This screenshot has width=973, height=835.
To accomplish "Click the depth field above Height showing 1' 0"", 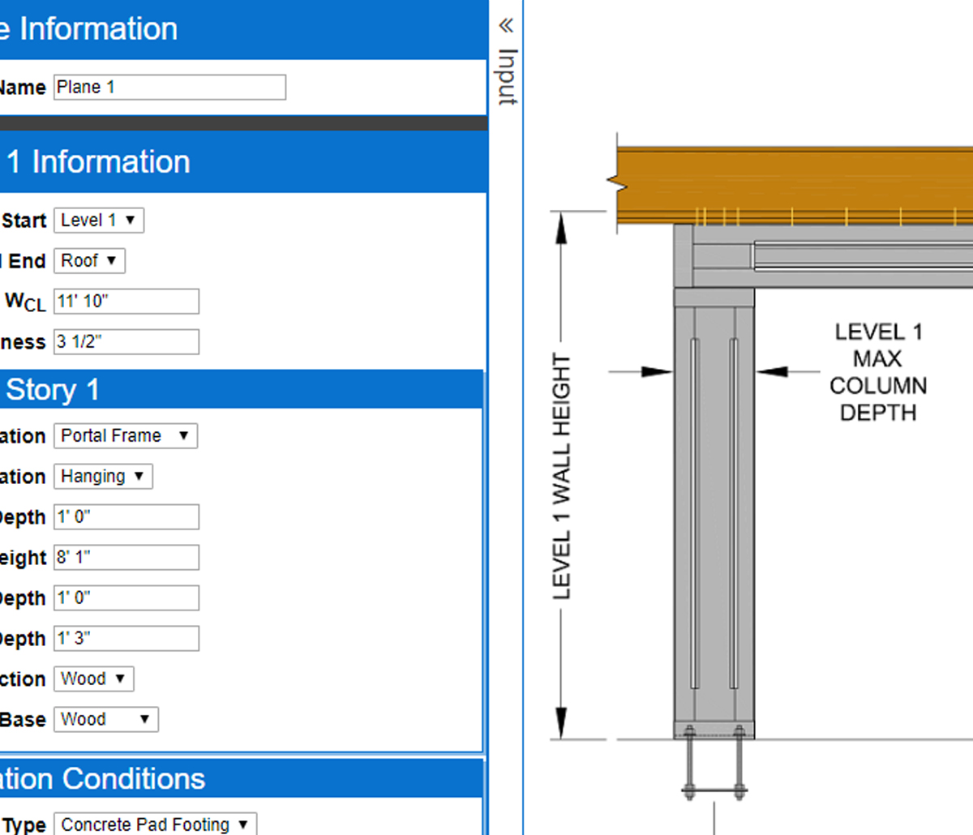I will (x=126, y=516).
